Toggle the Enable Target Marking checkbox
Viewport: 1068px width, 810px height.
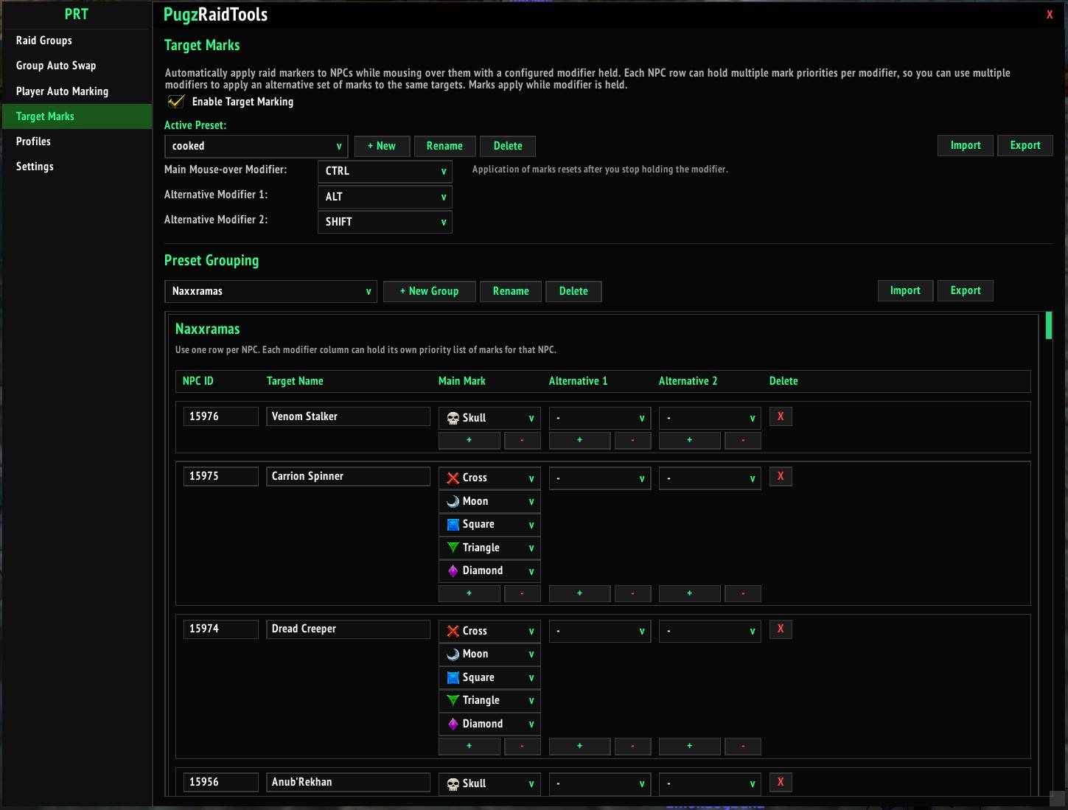pyautogui.click(x=176, y=102)
